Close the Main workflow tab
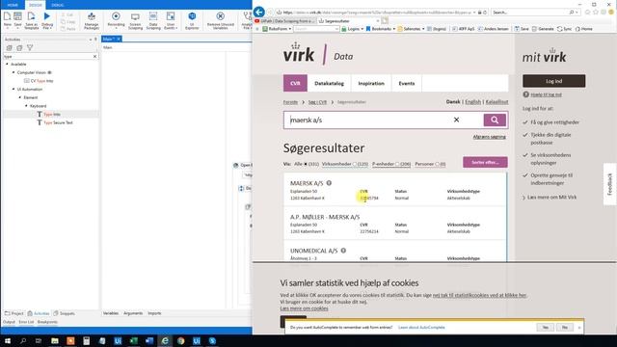Screen dimensions: 617x347 point(119,39)
